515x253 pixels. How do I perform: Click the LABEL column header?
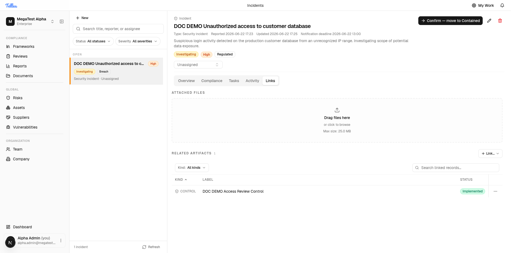click(208, 180)
